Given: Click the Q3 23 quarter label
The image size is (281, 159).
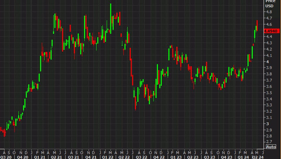Looking at the screenshot, I should click(x=210, y=157).
